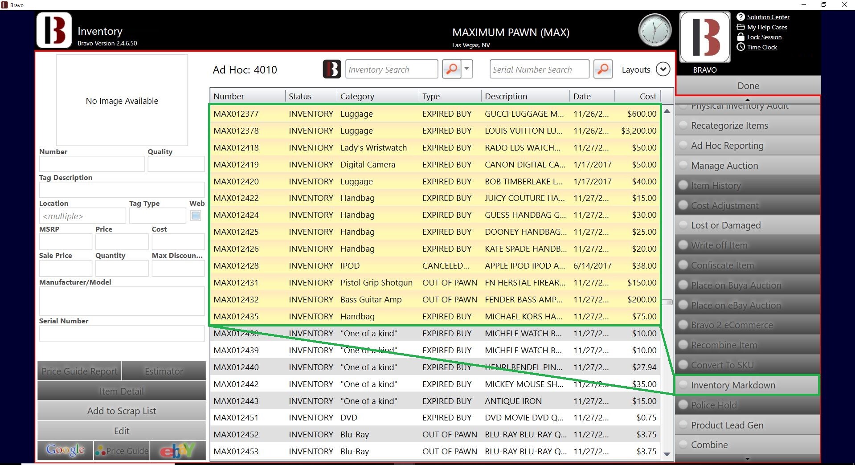This screenshot has height=465, width=855.
Task: Click the Solution Center question mark icon
Action: 740,17
